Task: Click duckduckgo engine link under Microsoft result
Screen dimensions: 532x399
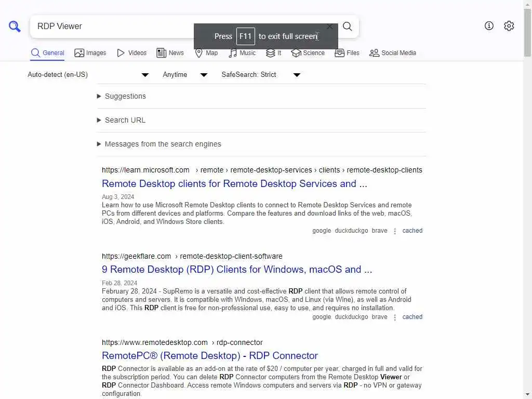Action: (351, 231)
